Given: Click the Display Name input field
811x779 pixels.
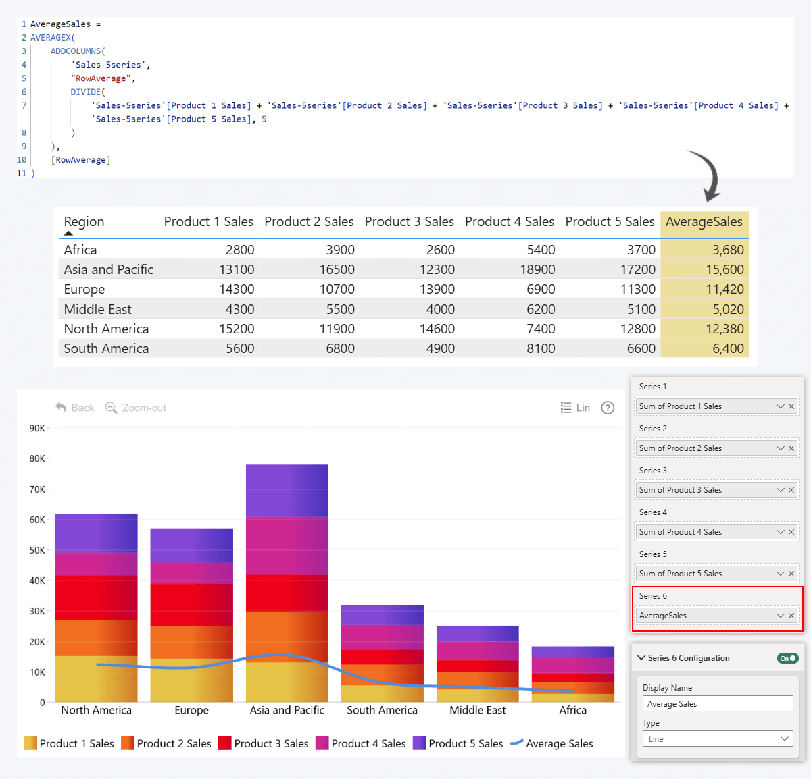Looking at the screenshot, I should (x=717, y=703).
